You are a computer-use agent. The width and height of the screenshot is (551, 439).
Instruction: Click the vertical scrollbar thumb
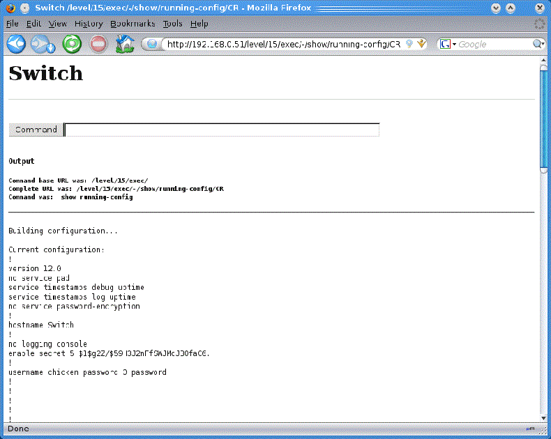coord(543,118)
